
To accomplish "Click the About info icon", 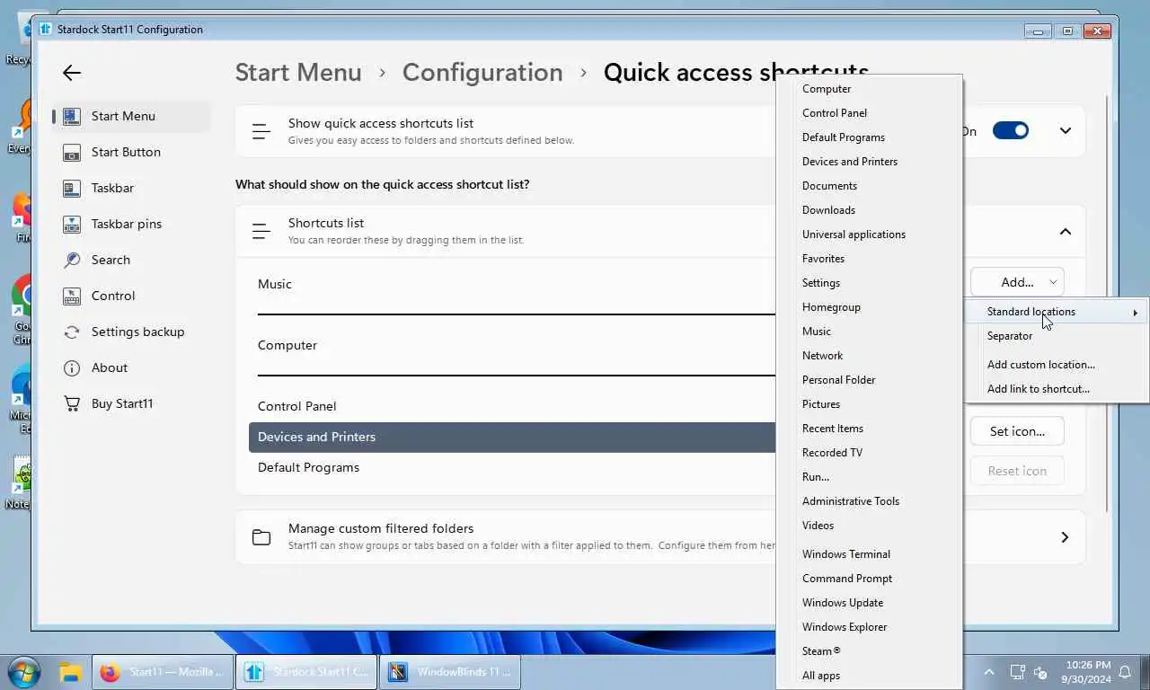I will (72, 367).
